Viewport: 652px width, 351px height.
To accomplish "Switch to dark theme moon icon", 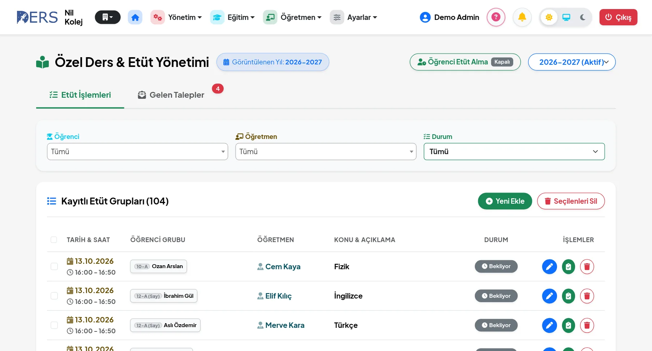I will [x=583, y=17].
